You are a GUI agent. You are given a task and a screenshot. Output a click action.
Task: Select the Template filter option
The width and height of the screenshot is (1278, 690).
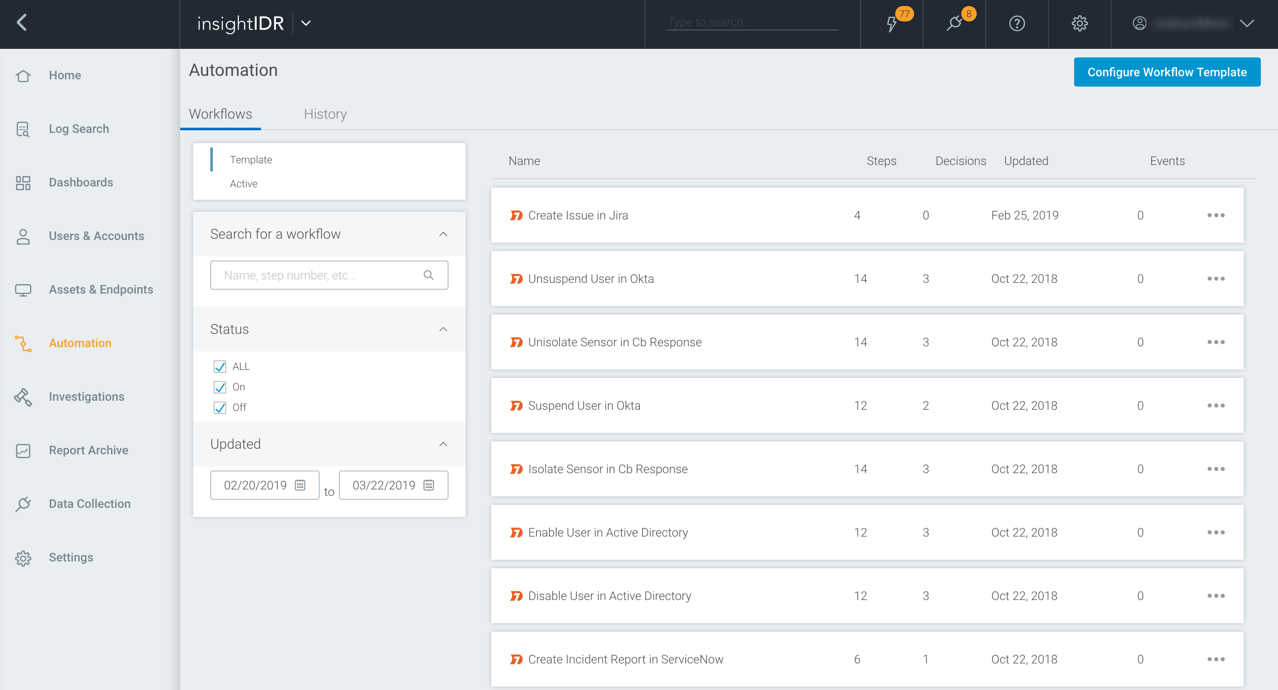tap(251, 159)
